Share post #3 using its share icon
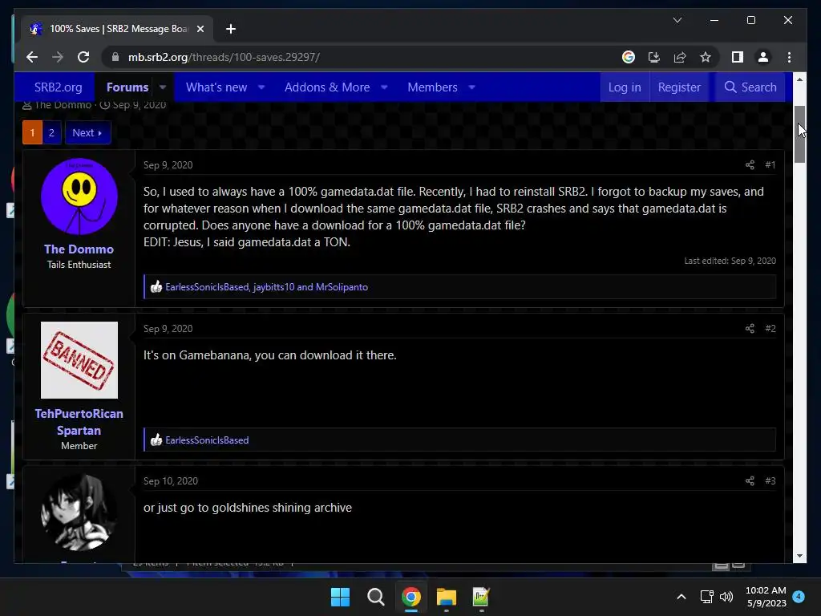This screenshot has height=616, width=821. tap(750, 481)
